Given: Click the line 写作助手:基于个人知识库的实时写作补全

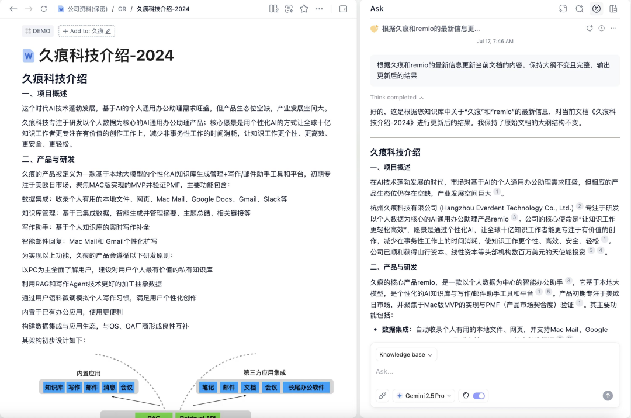Looking at the screenshot, I should 86,227.
